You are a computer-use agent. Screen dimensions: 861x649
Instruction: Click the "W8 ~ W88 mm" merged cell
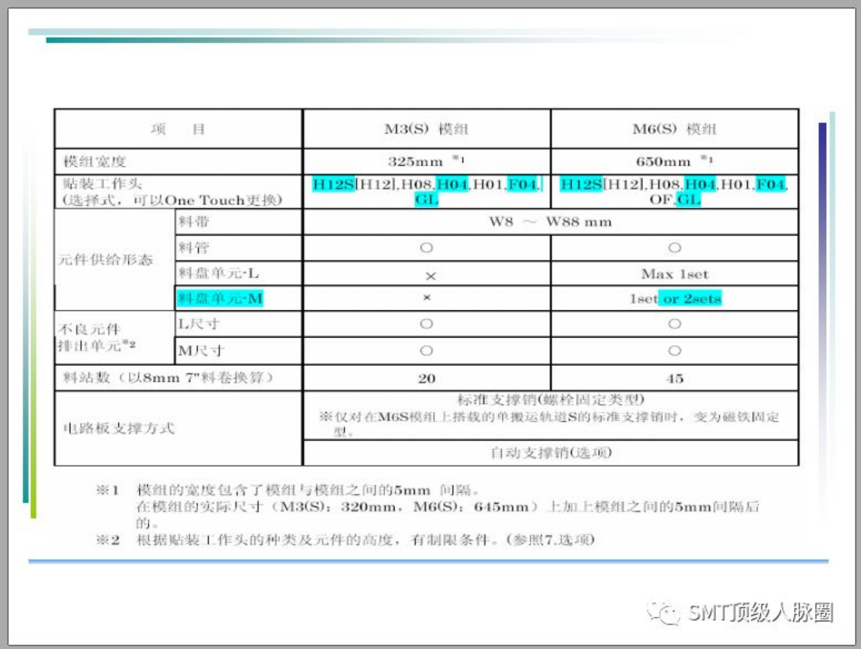click(x=550, y=222)
